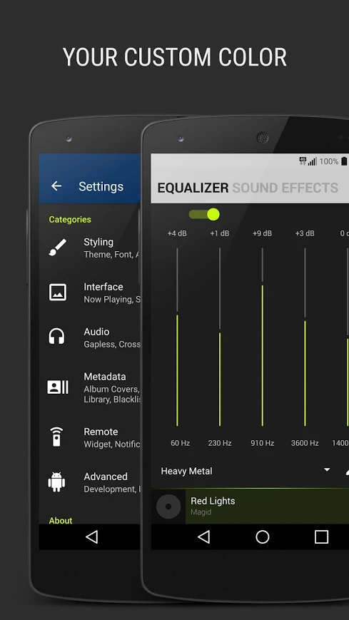The image size is (349, 620).
Task: Open Advanced via the Android robot icon
Action: coord(56,482)
